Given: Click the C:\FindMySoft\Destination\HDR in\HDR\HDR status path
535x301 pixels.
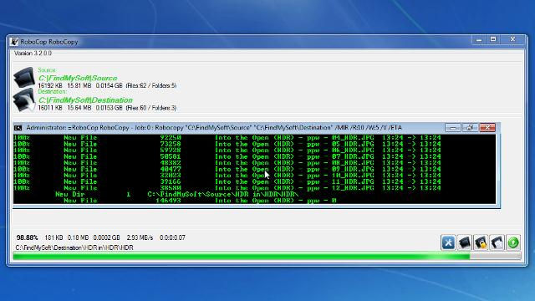Looking at the screenshot, I should [x=74, y=247].
